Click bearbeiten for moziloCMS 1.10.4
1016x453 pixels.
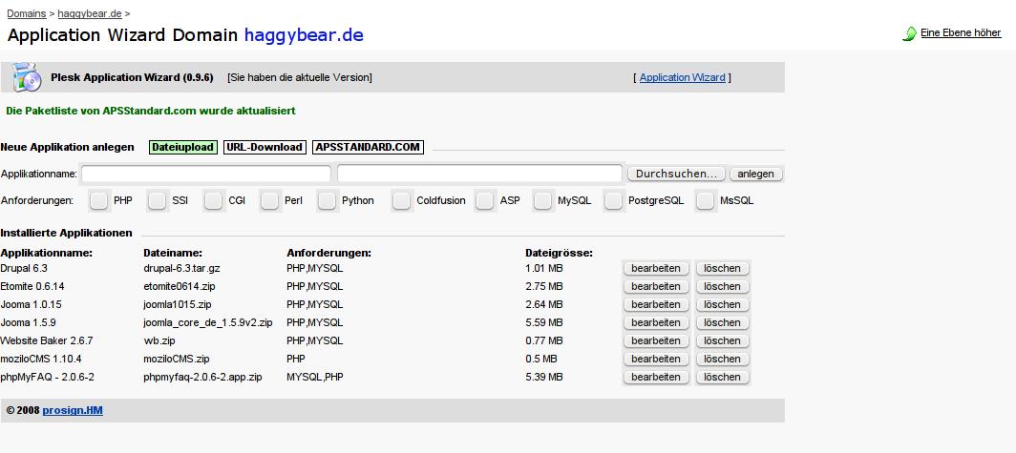click(656, 359)
